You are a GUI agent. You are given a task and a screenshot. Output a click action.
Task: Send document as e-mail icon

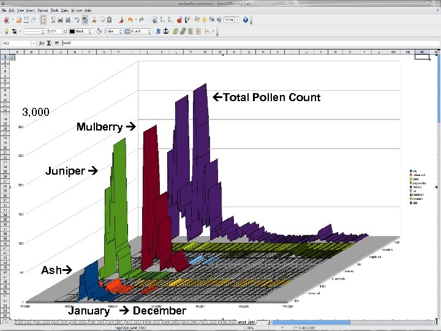[34, 20]
